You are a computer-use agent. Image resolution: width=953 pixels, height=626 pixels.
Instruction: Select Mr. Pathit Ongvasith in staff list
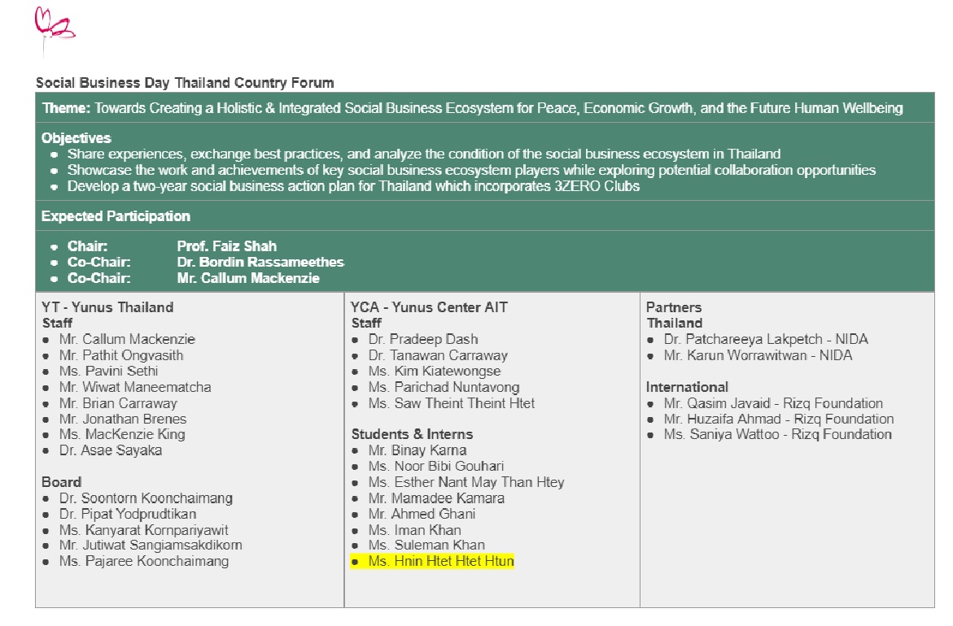point(121,355)
